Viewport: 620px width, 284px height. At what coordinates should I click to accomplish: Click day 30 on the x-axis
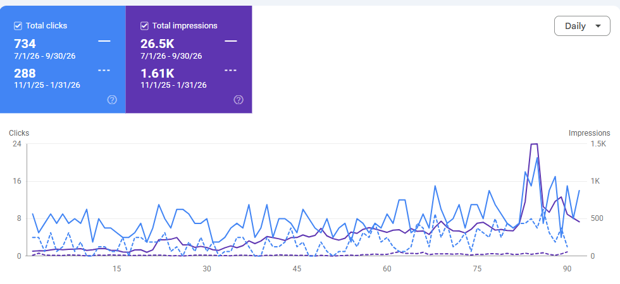[207, 269]
